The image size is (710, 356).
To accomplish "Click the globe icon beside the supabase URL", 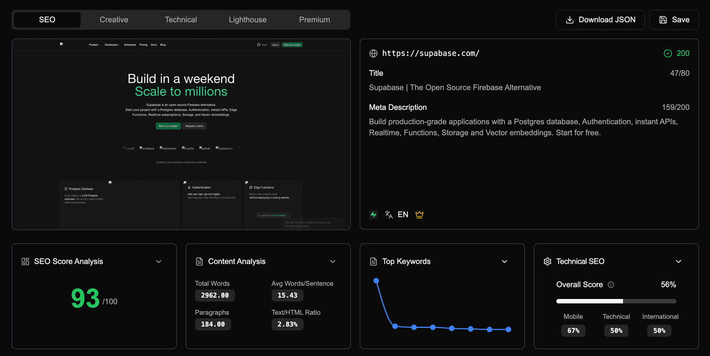I will point(373,53).
